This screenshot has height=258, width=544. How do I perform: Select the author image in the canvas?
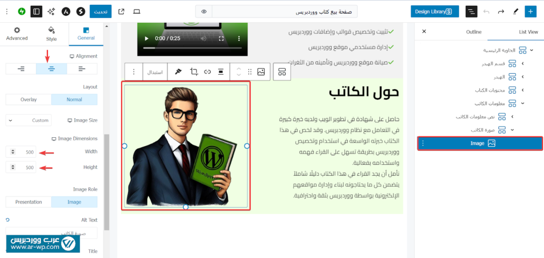coord(185,146)
